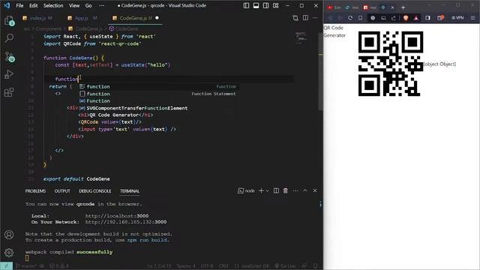The height and width of the screenshot is (270, 480).
Task: Kill the terminal with trash icon
Action: coord(285,190)
